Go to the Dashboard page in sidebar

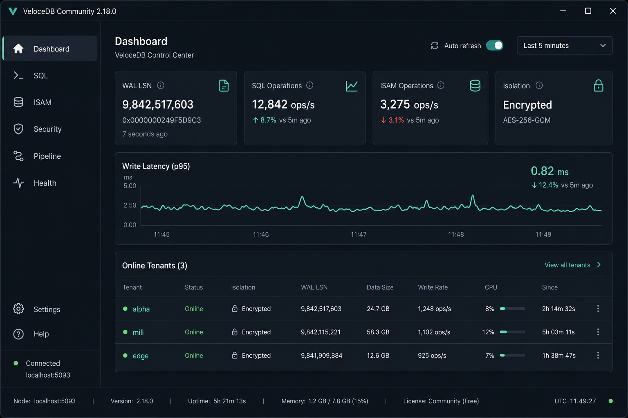[50, 49]
